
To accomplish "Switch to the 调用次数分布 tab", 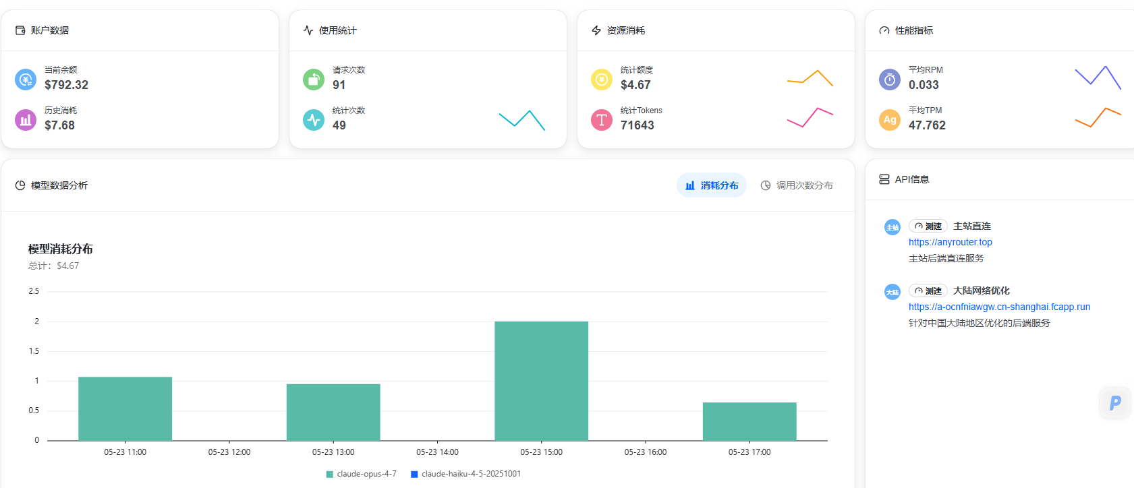I will (797, 185).
